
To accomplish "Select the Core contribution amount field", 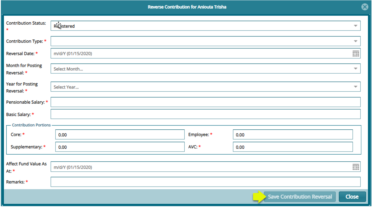I will pos(120,135).
